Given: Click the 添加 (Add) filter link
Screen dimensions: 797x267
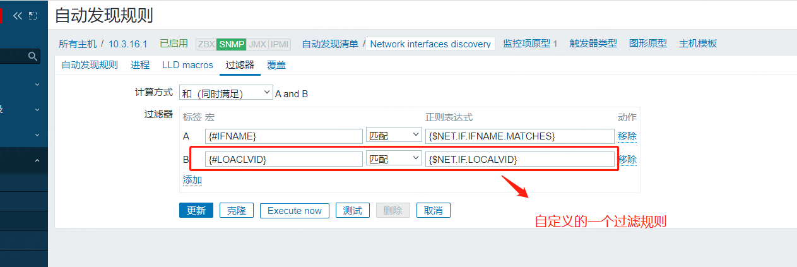Looking at the screenshot, I should [192, 180].
